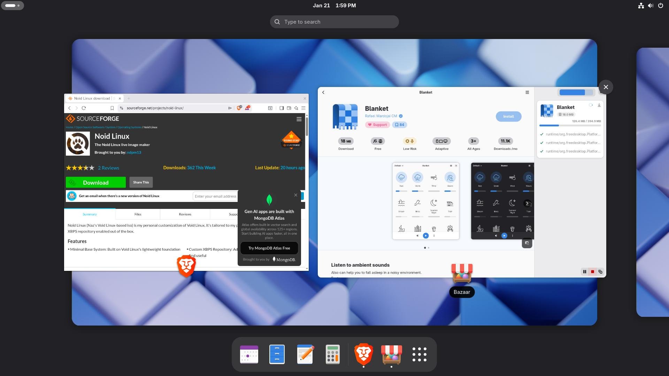Open Text Editor from the dock
Image resolution: width=669 pixels, height=376 pixels.
click(x=305, y=354)
